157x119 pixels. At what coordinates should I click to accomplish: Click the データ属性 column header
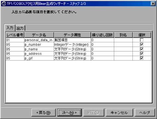[72, 35]
